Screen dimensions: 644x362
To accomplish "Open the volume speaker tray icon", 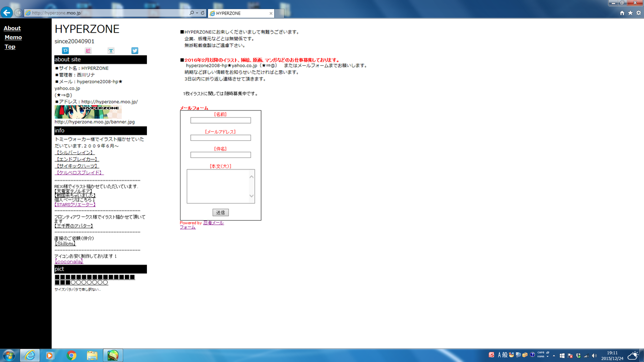I will (x=594, y=355).
